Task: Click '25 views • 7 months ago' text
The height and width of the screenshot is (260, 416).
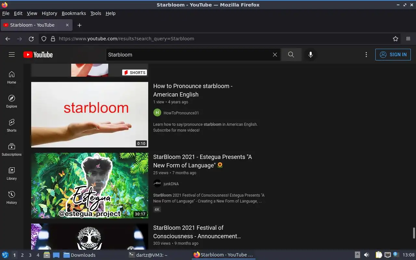Action: tap(175, 173)
